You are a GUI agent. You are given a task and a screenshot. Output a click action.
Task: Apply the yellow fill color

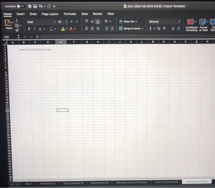tap(63, 29)
